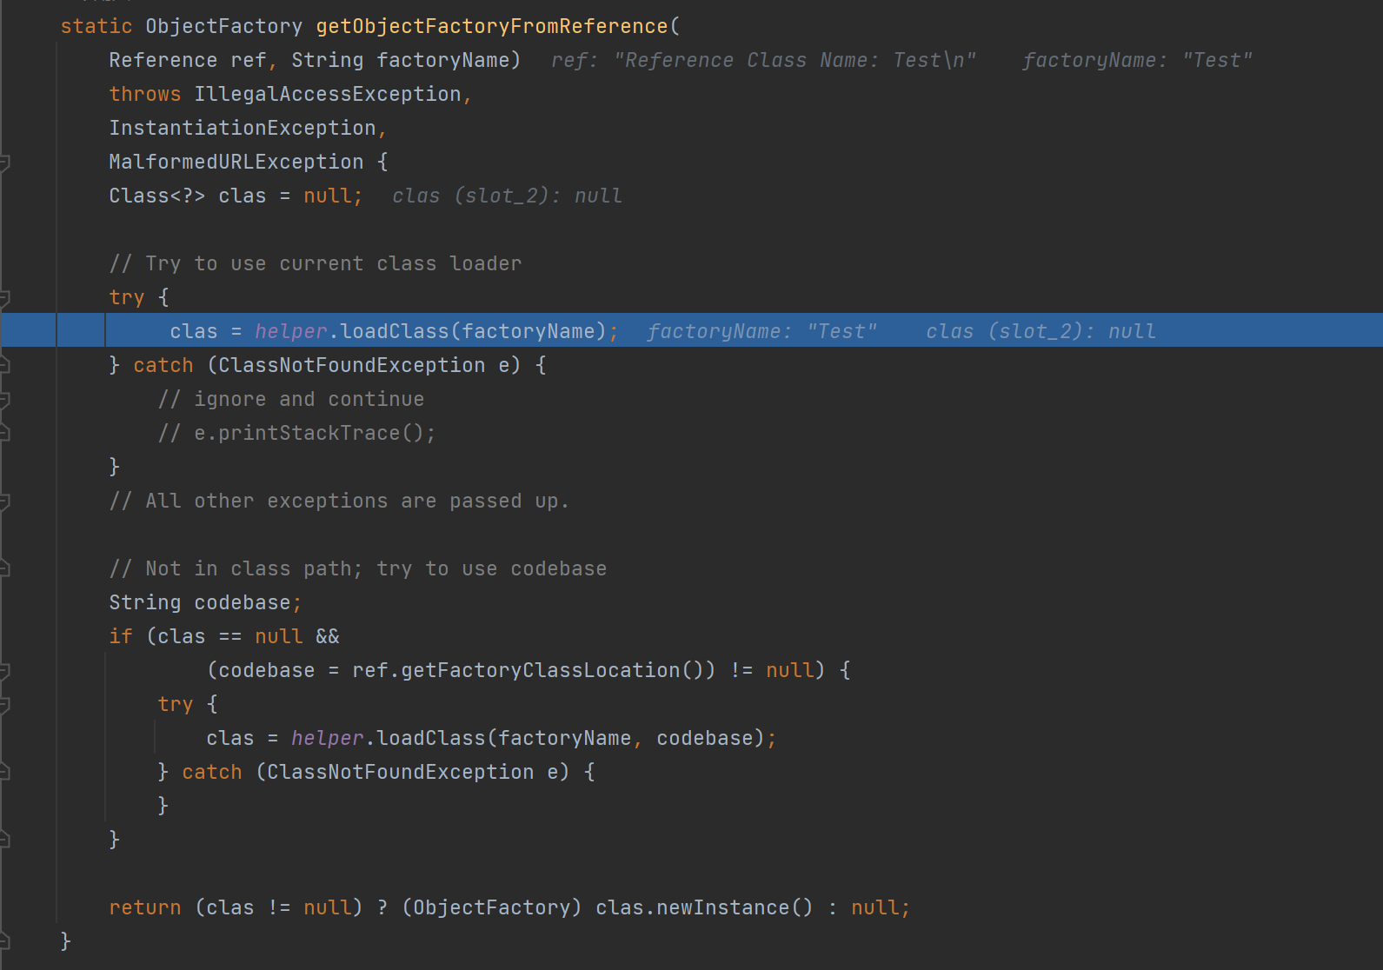Collapse the 'Not in class path' comment
This screenshot has width=1383, height=970.
4,569
